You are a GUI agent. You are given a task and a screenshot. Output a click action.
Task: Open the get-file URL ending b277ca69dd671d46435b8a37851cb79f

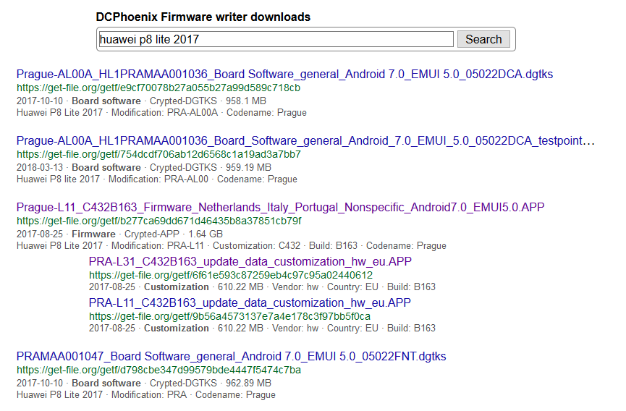[x=159, y=221]
